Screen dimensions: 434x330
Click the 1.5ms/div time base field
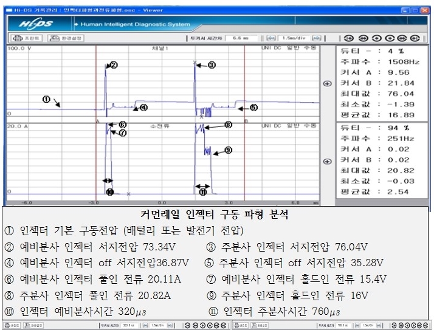294,38
